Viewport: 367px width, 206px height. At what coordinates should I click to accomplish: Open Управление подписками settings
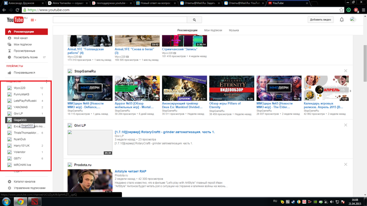29,188
